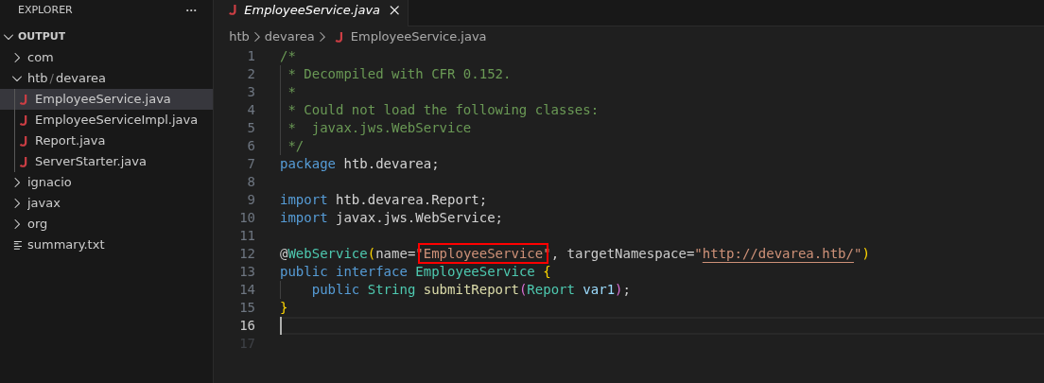Image resolution: width=1044 pixels, height=383 pixels.
Task: Click Java icon on the editor tab
Action: (x=233, y=10)
